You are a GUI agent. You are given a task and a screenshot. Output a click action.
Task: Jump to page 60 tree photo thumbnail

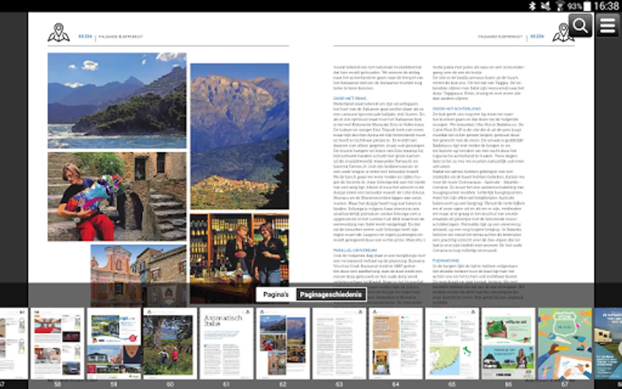click(170, 343)
